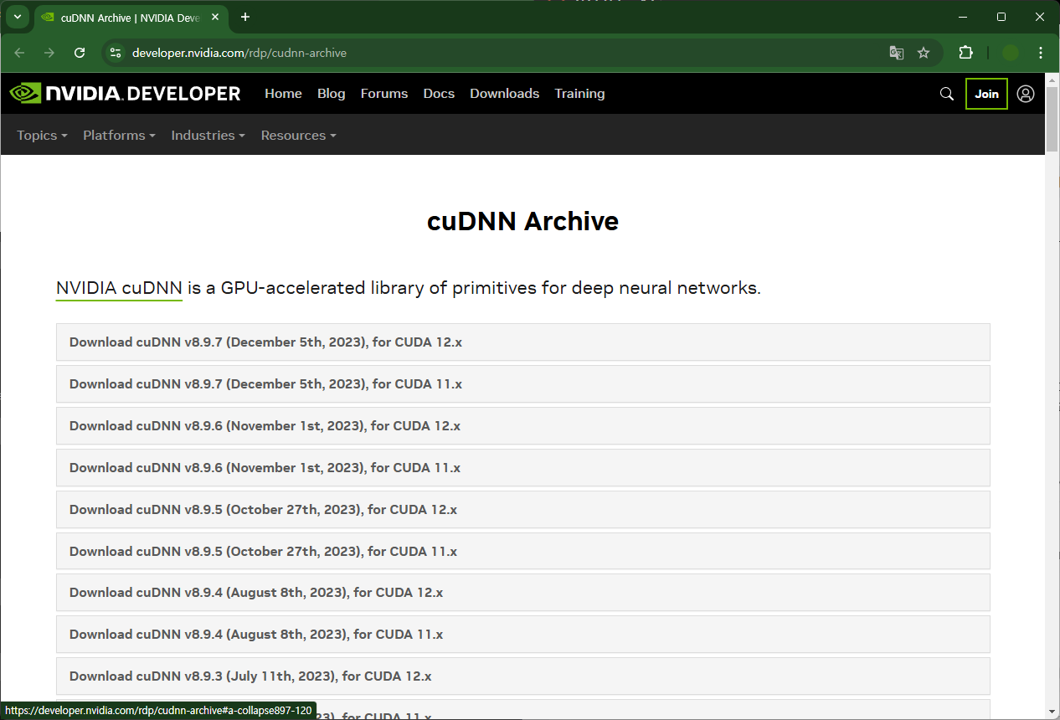Open Training in top navigation
Viewport: 1060px width, 720px height.
579,94
